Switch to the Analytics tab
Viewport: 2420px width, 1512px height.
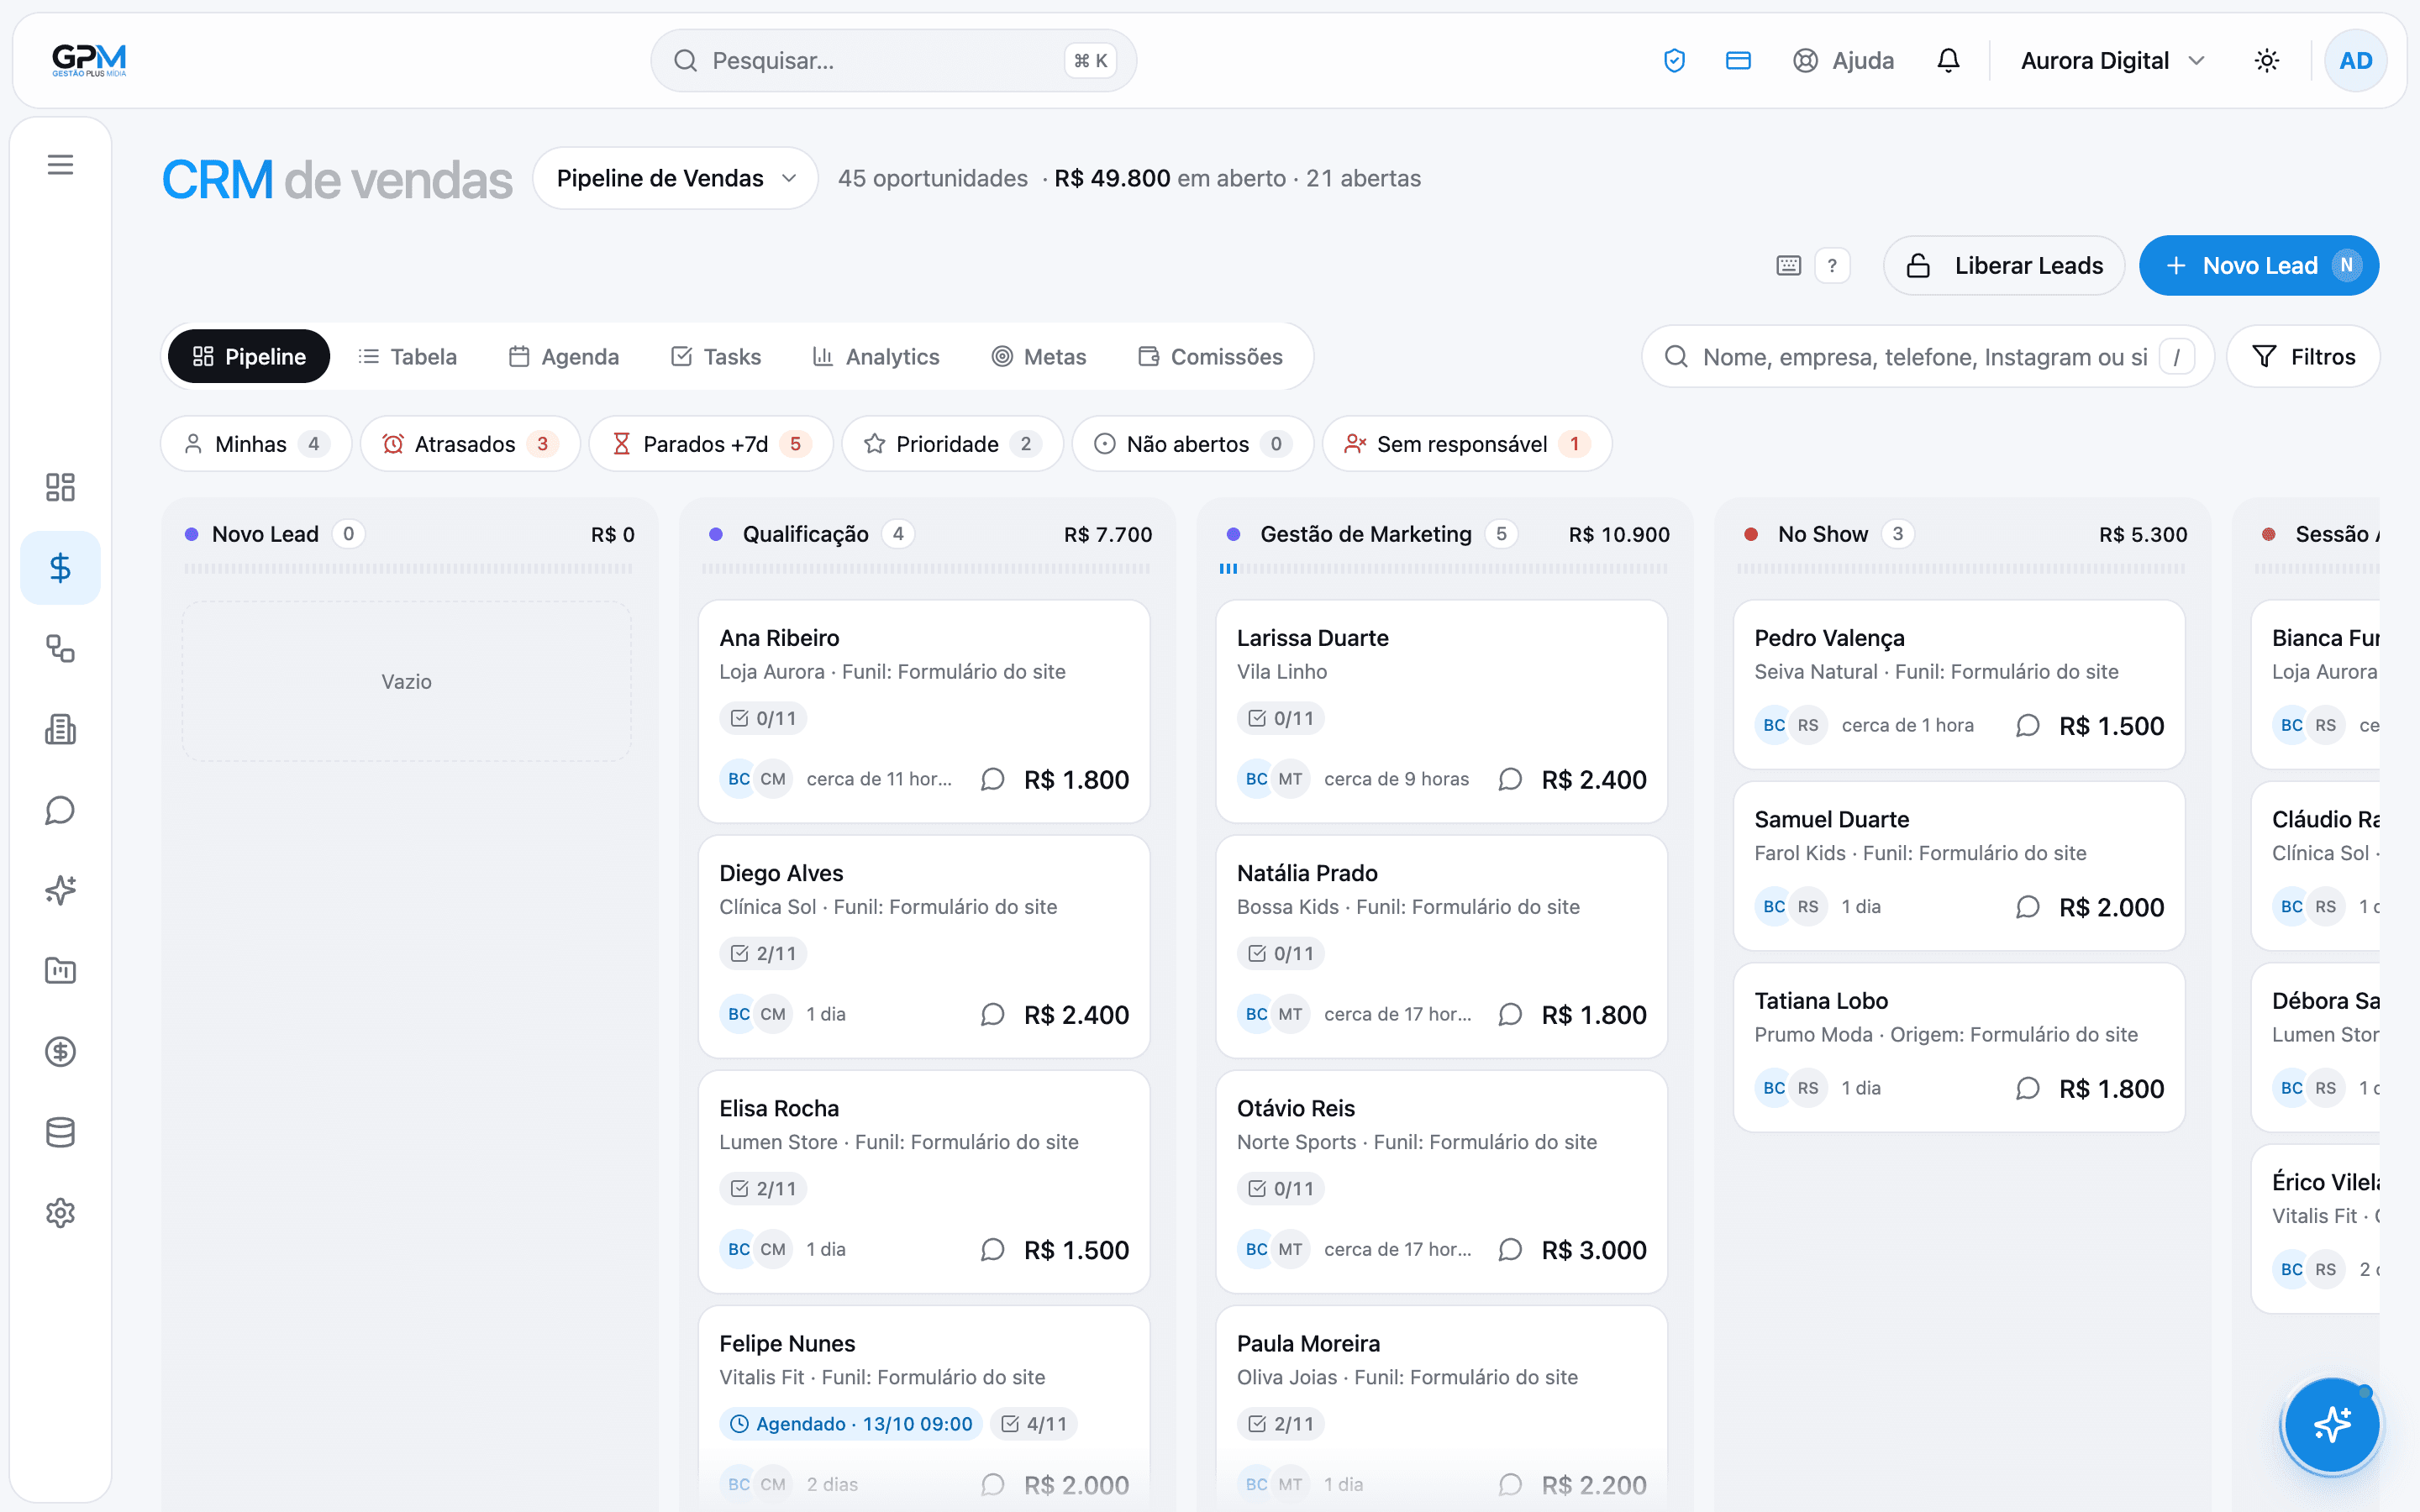tap(876, 357)
